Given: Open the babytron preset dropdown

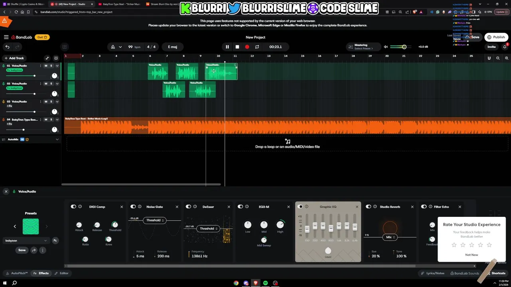Looking at the screenshot, I should coord(26,240).
